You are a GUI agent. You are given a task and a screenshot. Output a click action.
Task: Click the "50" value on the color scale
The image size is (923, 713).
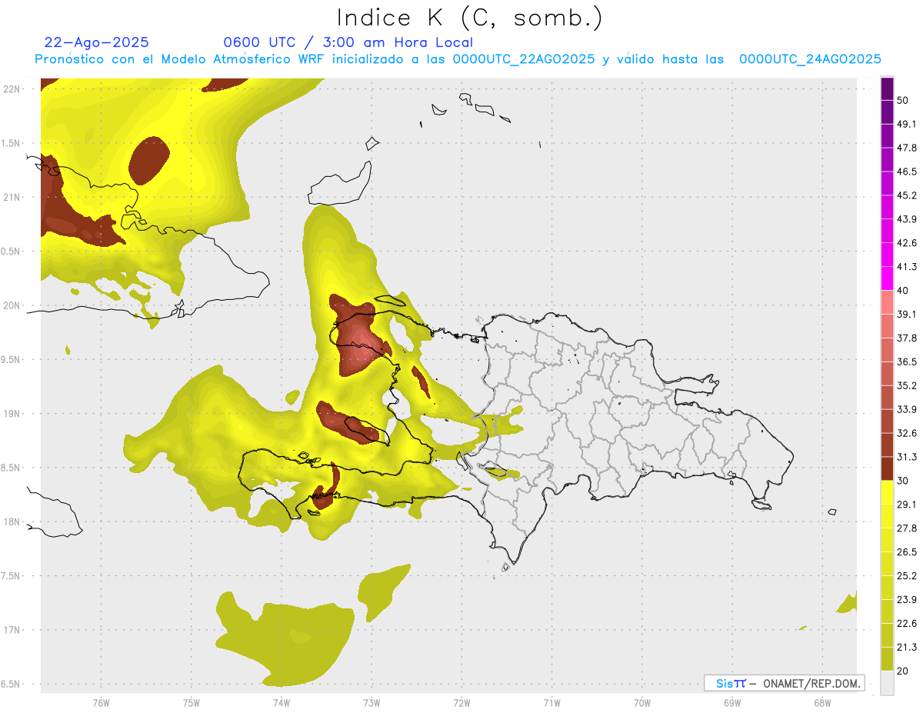pyautogui.click(x=902, y=101)
